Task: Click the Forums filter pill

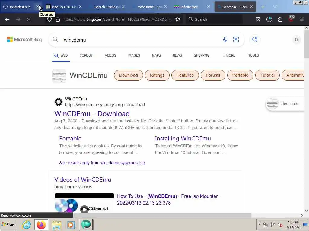Action: (x=213, y=75)
